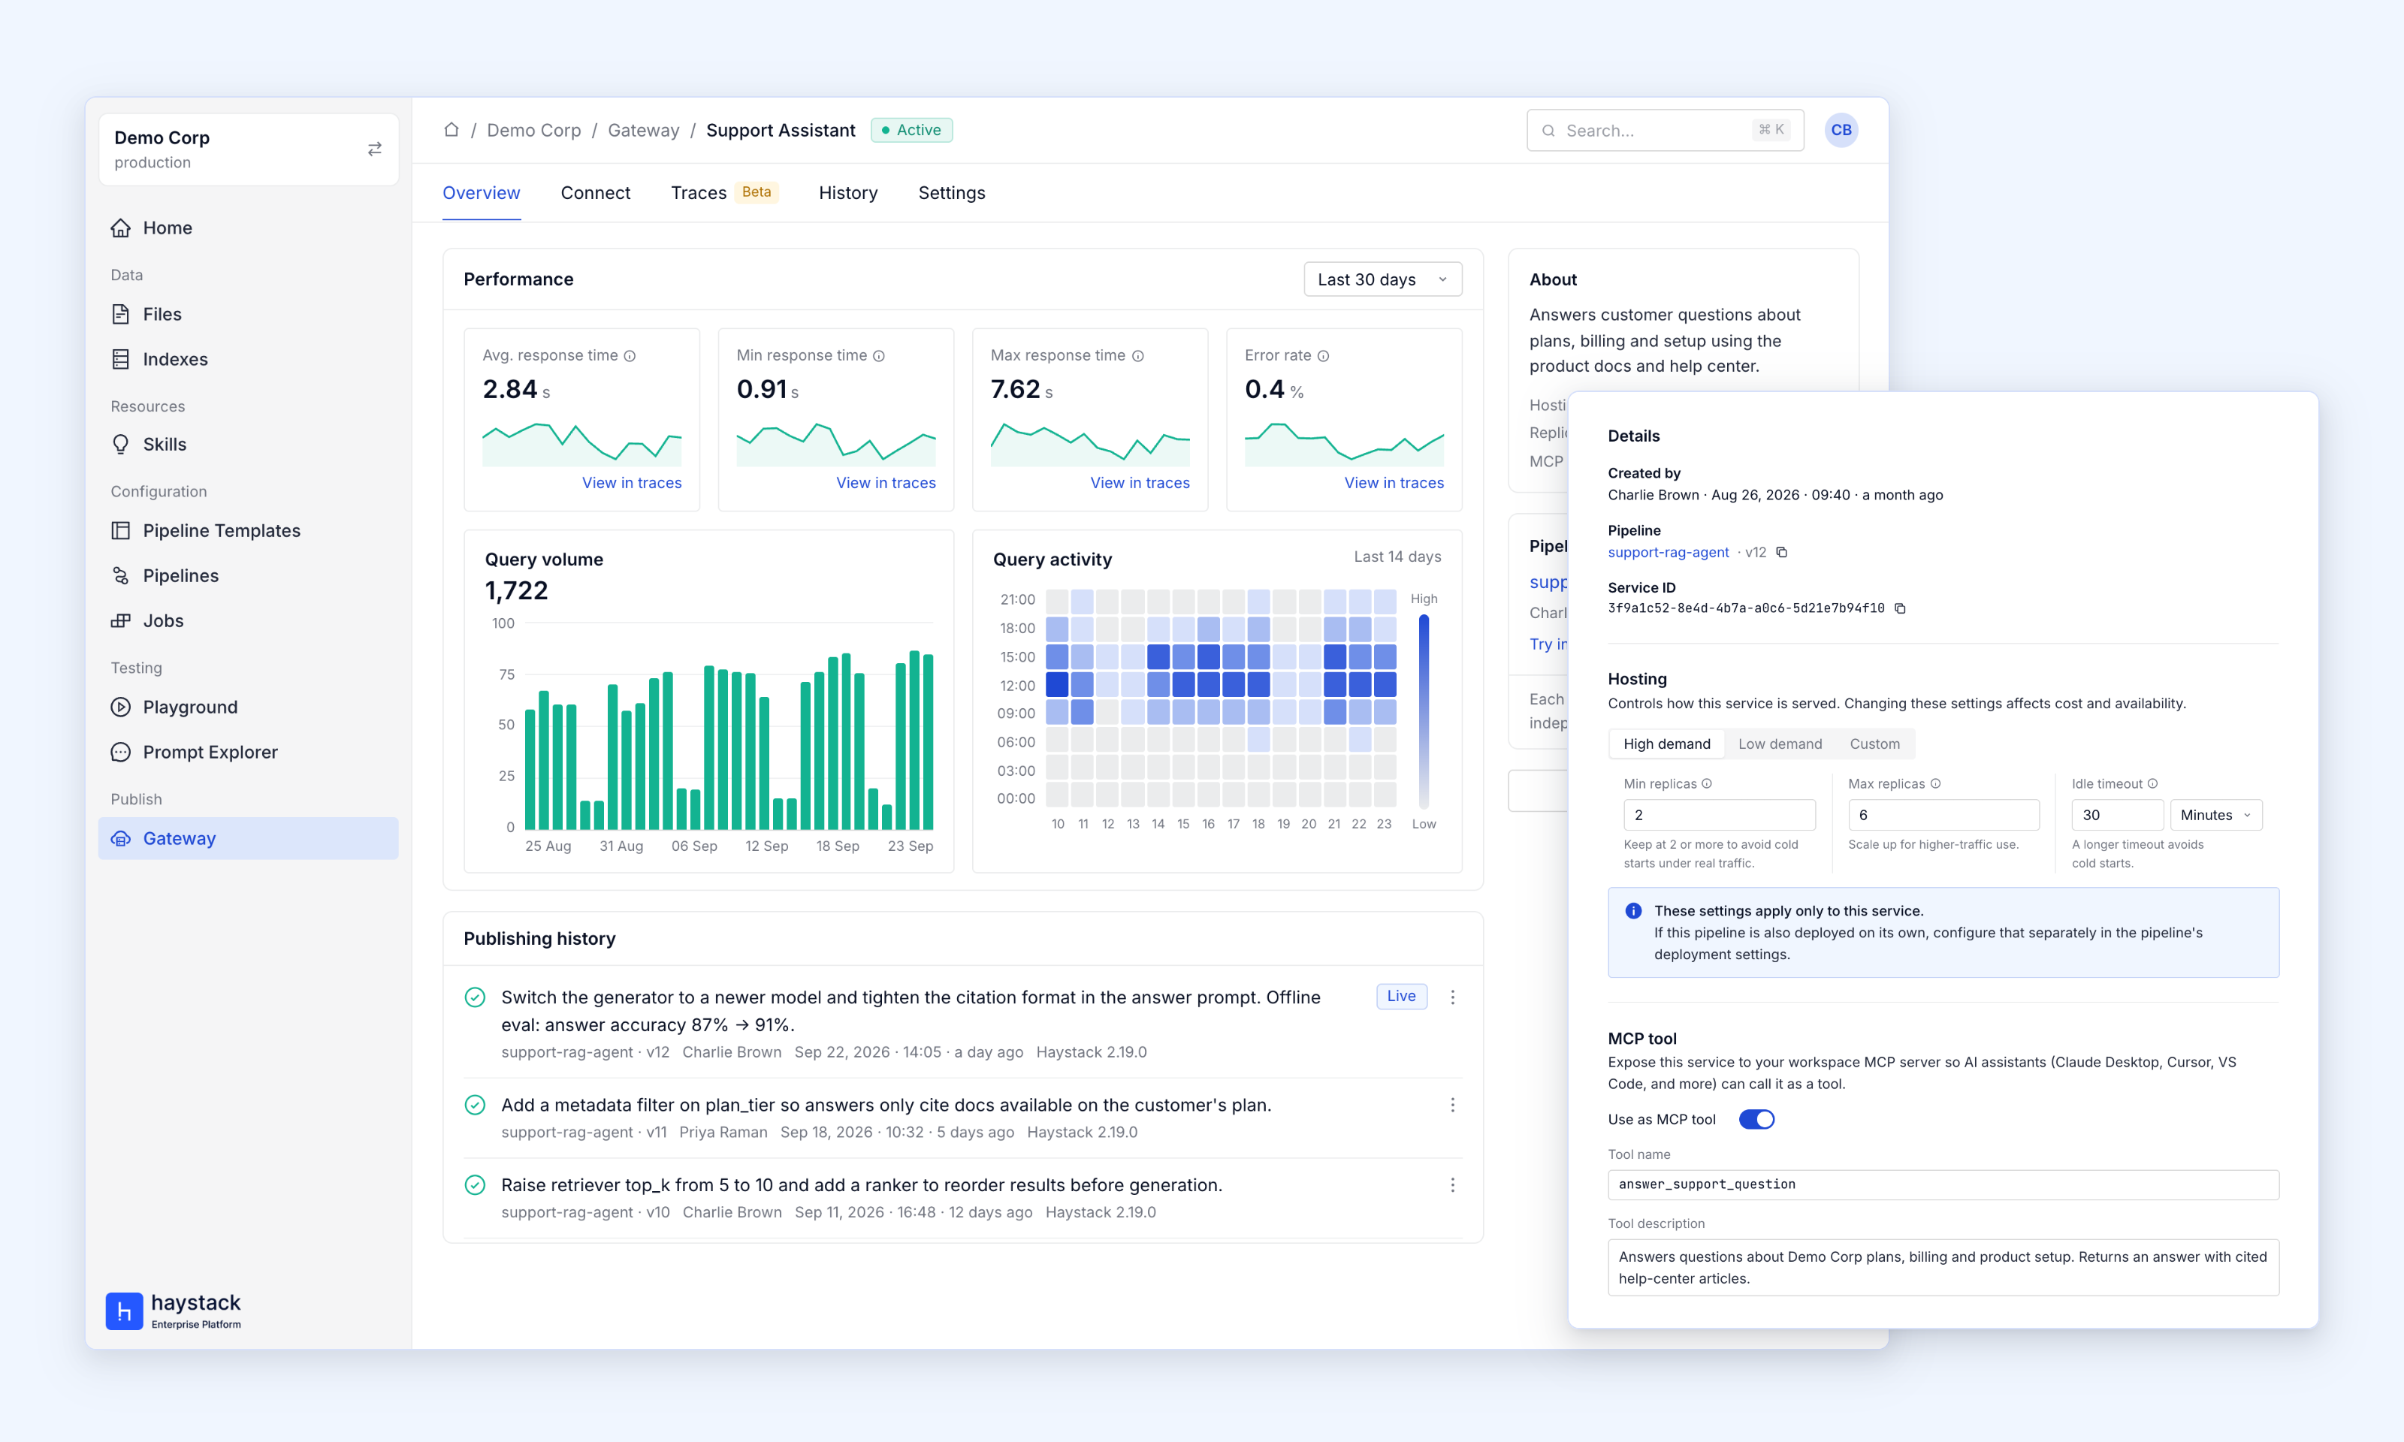Image resolution: width=2404 pixels, height=1442 pixels.
Task: Copy the pipeline name support-rag-agent
Action: coord(1781,552)
